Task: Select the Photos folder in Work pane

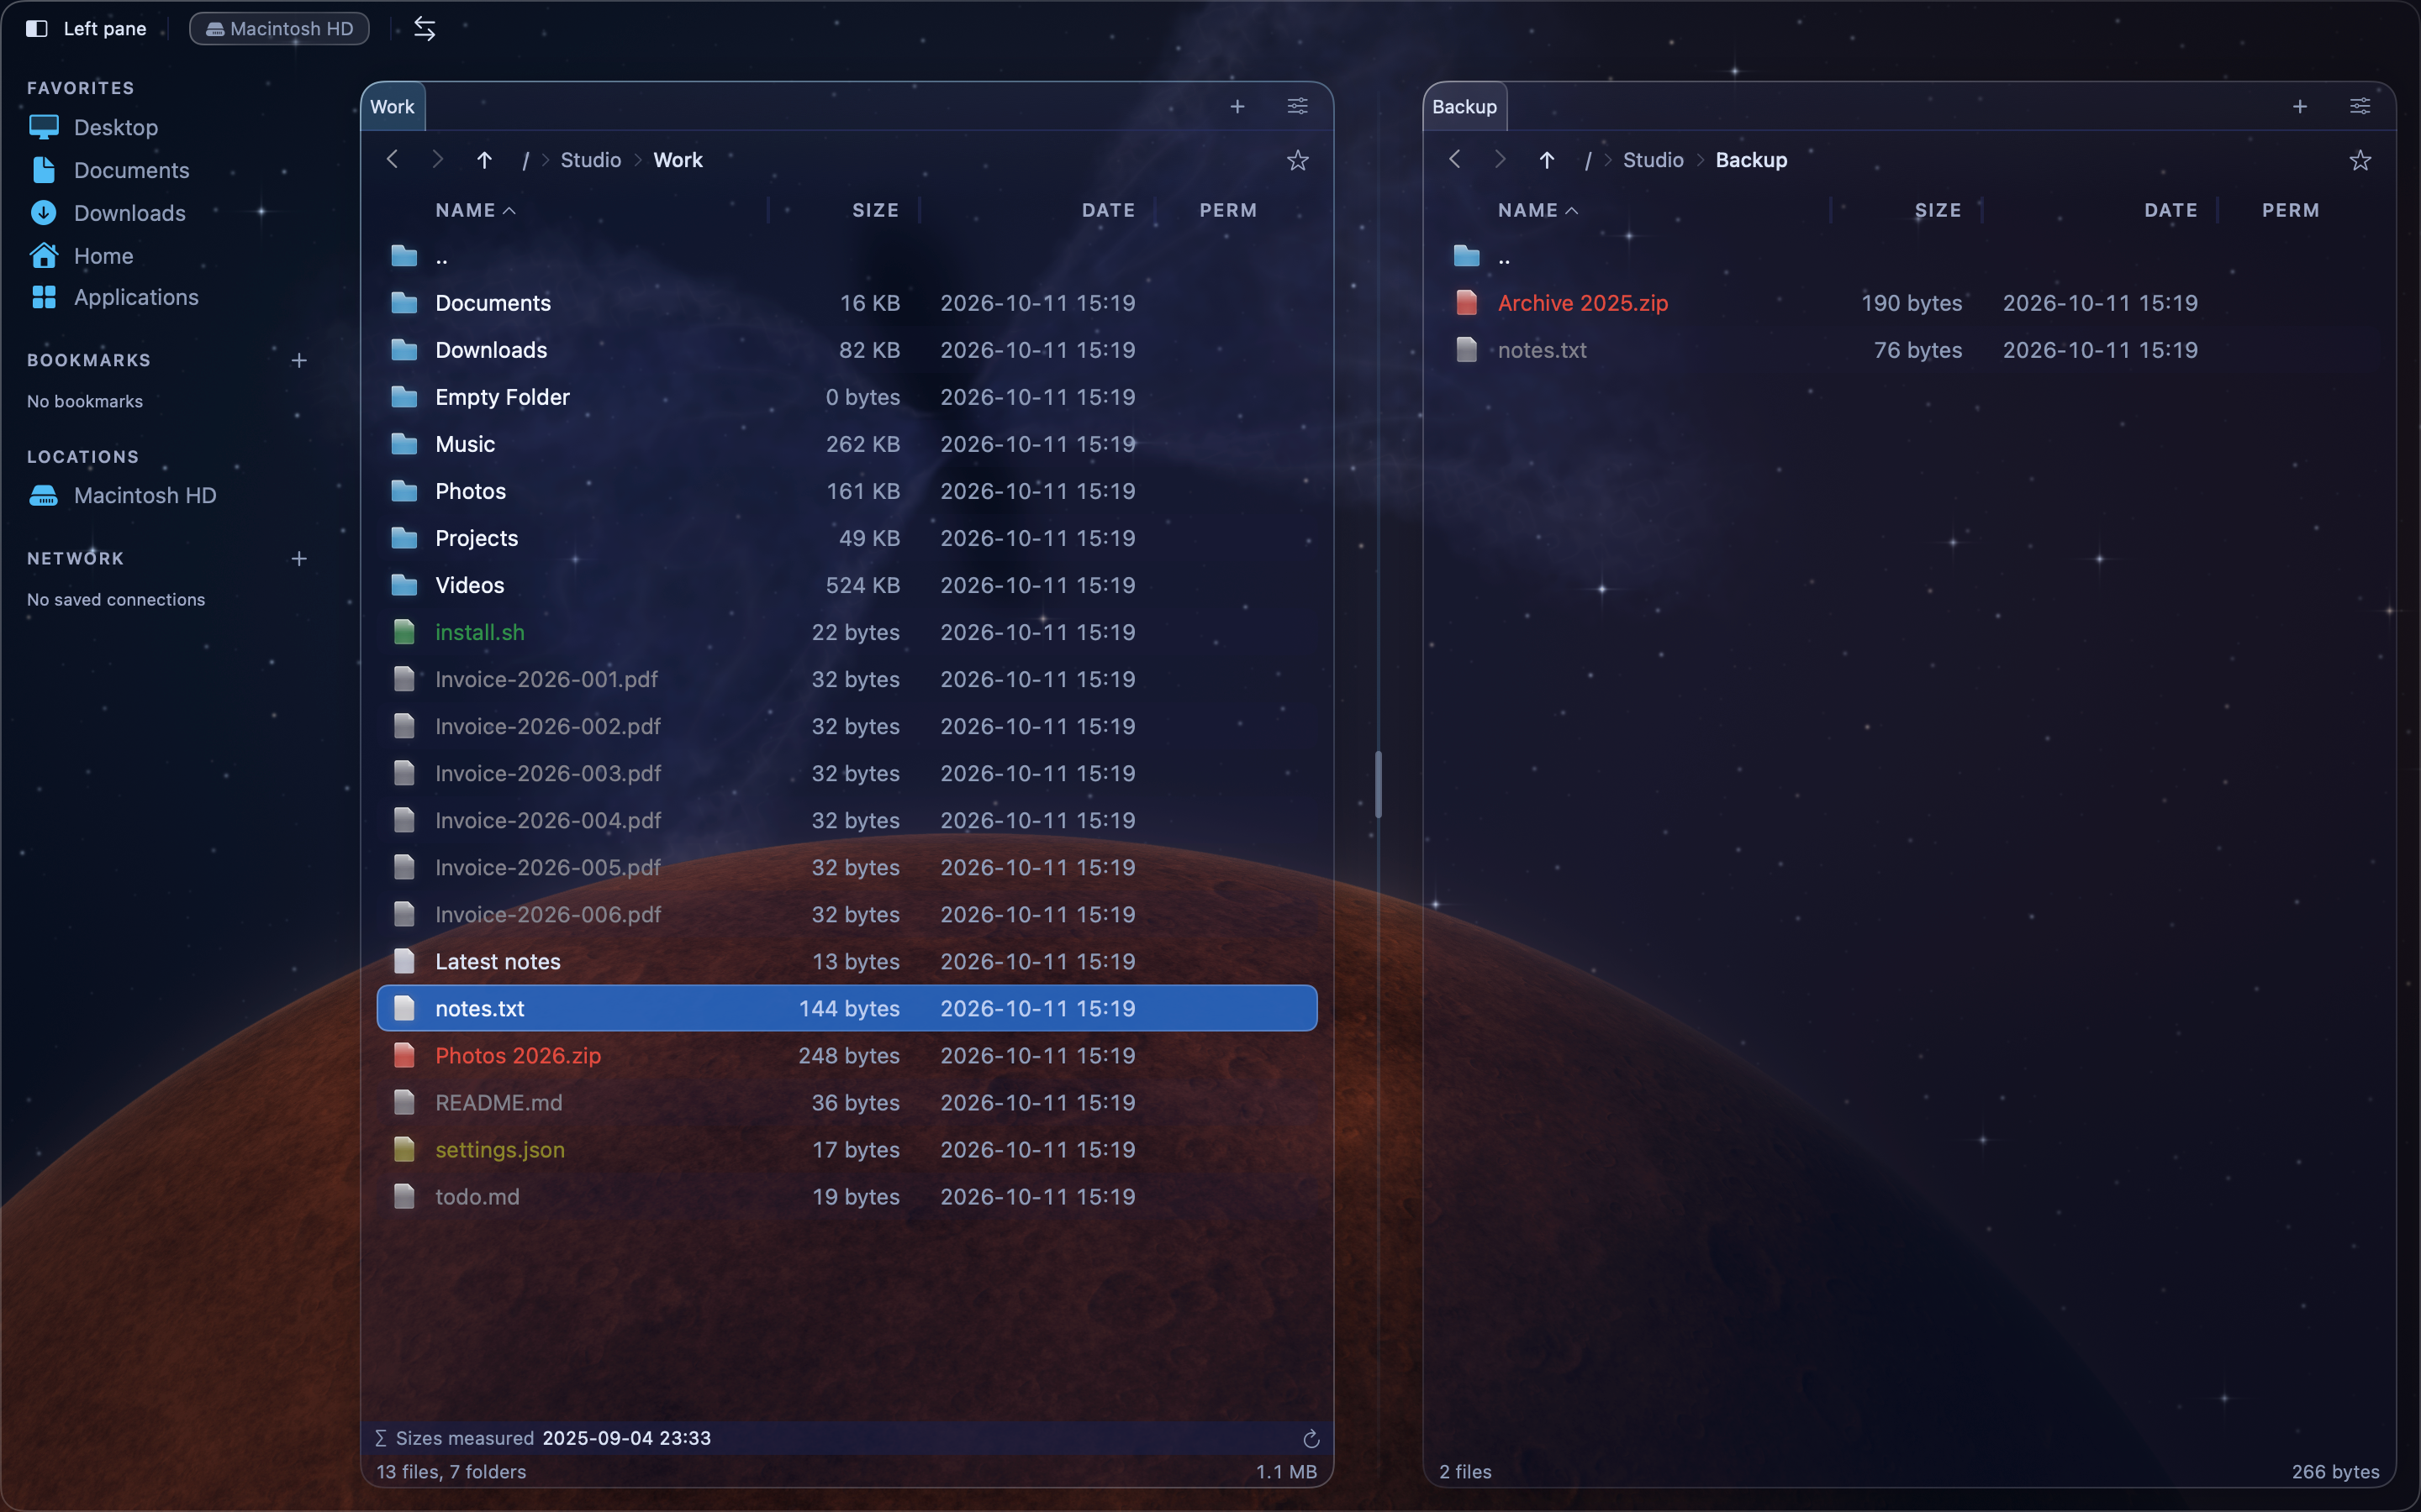Action: 847,491
